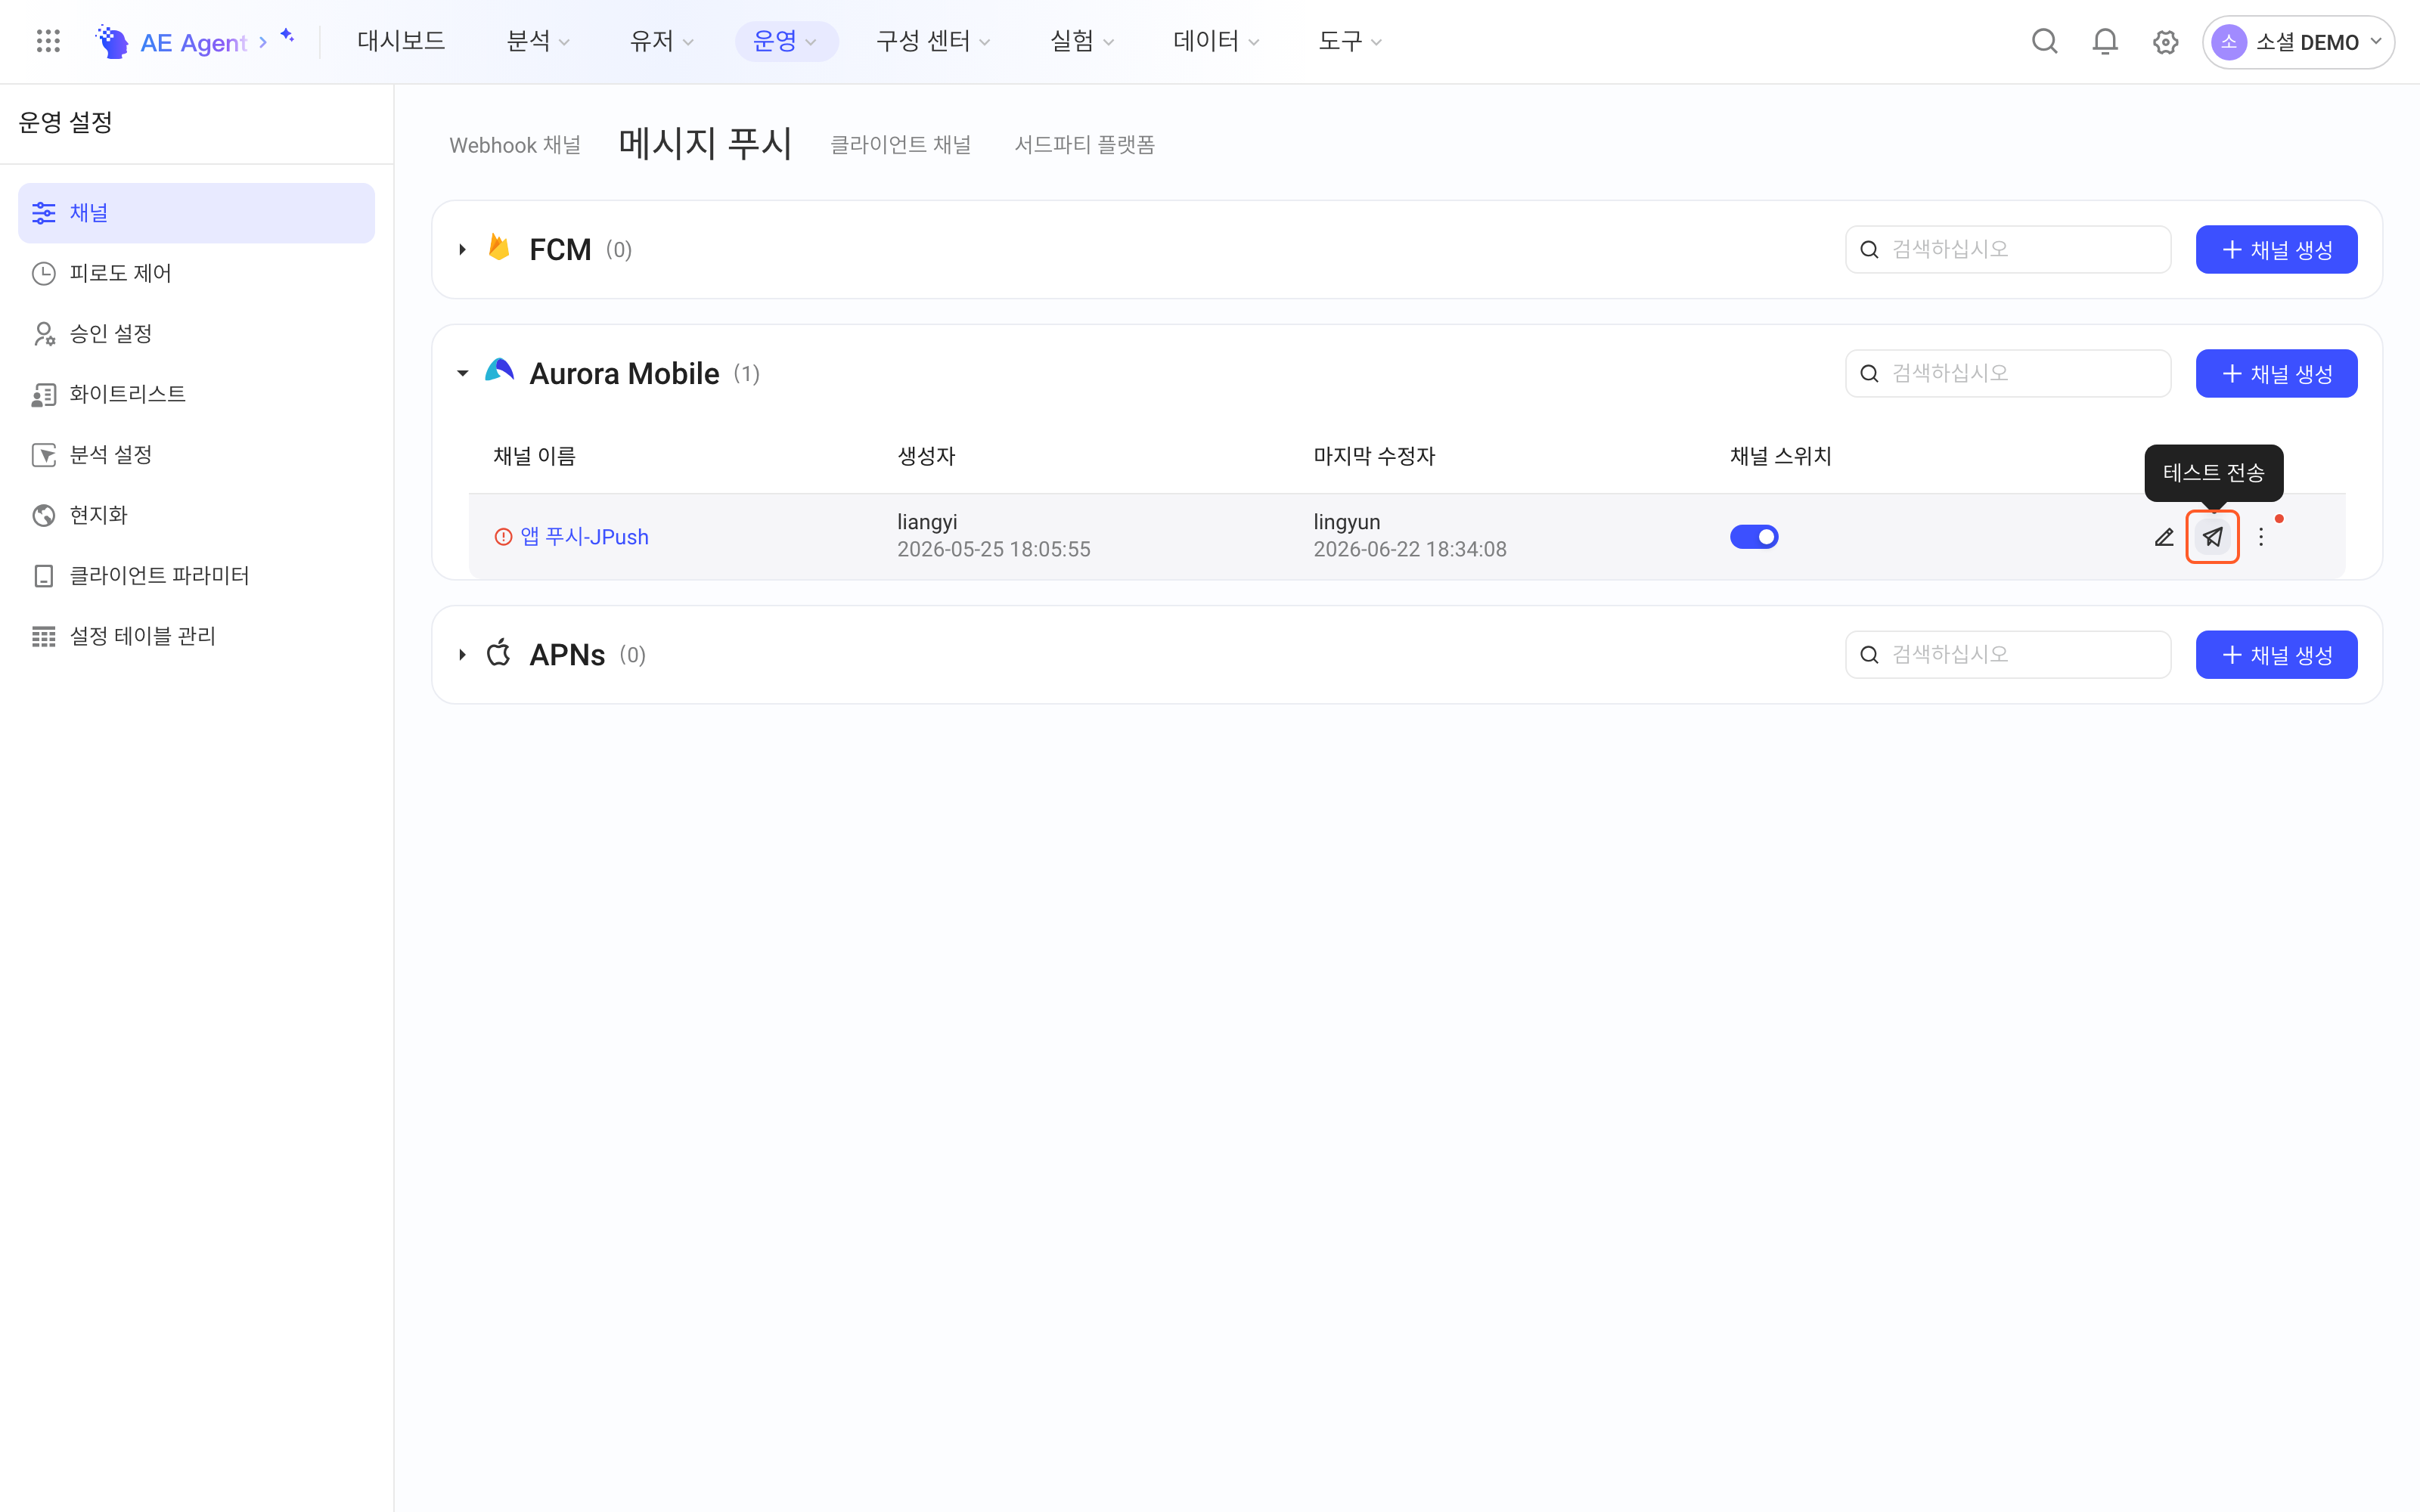Viewport: 2420px width, 1512px height.
Task: Open the apps grid launcher icon
Action: tap(48, 41)
